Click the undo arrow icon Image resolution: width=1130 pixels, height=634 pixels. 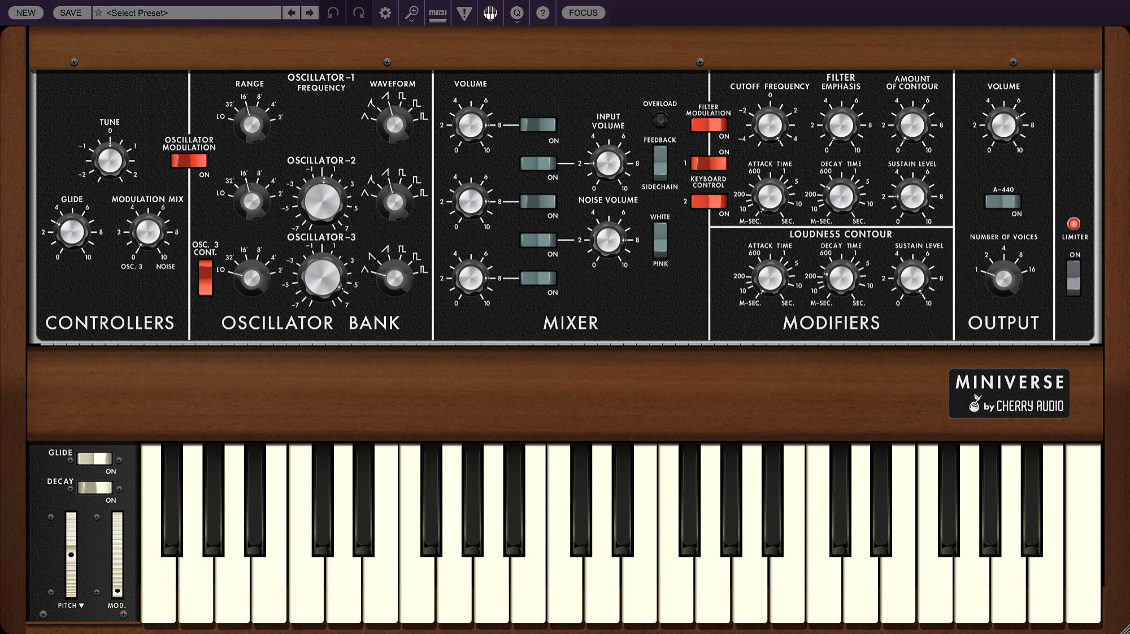coord(333,12)
